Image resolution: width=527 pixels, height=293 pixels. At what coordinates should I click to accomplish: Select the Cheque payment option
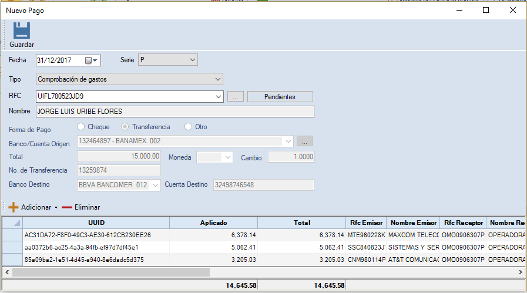click(x=81, y=127)
